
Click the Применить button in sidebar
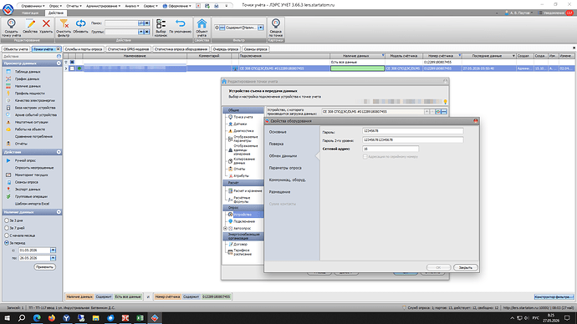pyautogui.click(x=44, y=267)
